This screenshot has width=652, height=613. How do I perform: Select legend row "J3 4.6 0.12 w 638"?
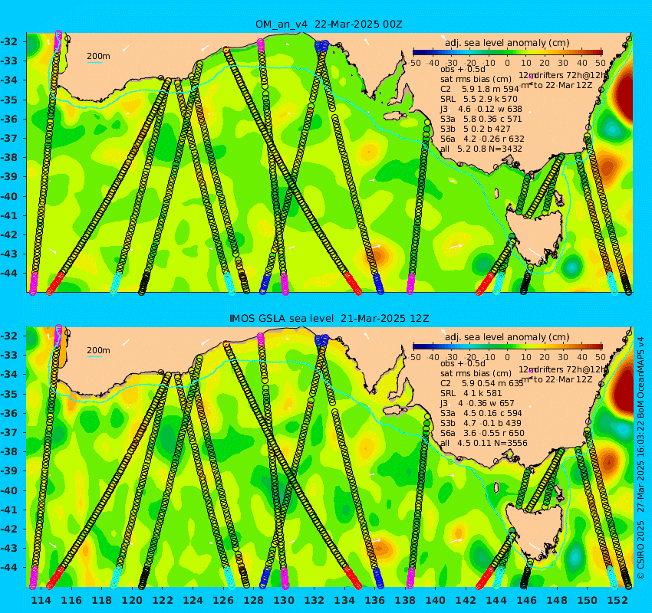pyautogui.click(x=481, y=109)
